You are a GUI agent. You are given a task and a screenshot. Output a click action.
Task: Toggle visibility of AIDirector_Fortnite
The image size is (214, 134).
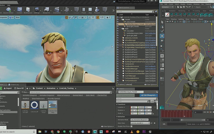pyautogui.click(x=118, y=38)
